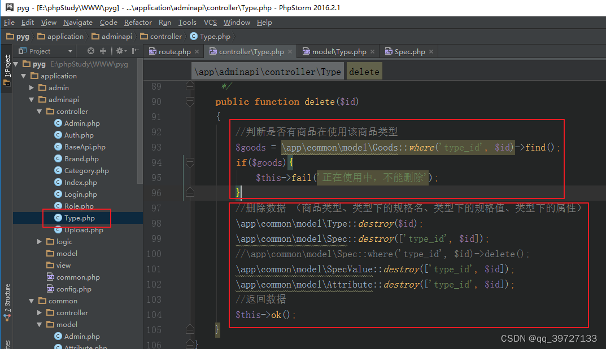Close the controller\Type.php tab
The height and width of the screenshot is (349, 606).
[x=290, y=52]
